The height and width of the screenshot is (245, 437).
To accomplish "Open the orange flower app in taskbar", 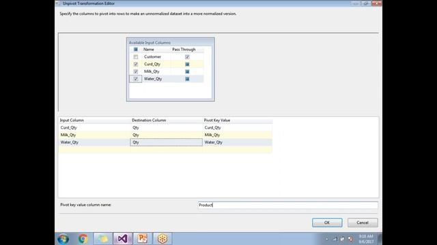I will [x=163, y=239].
